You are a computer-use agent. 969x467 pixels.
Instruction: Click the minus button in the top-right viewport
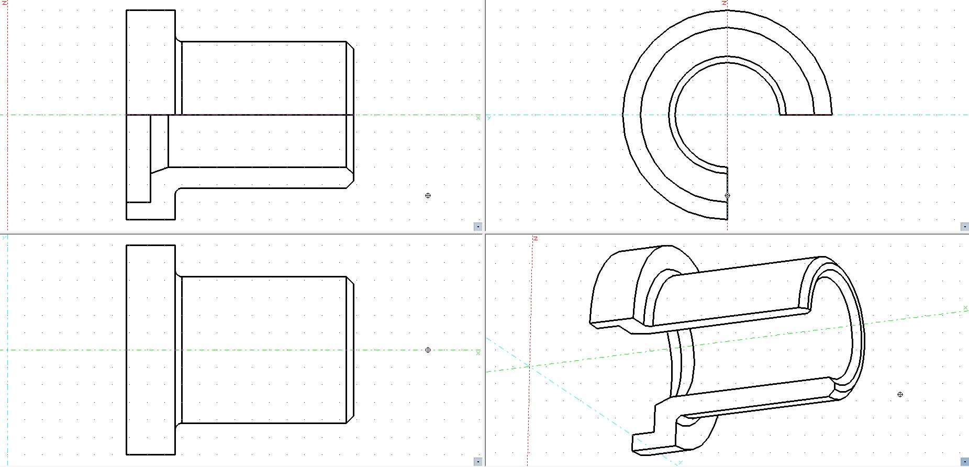[964, 227]
